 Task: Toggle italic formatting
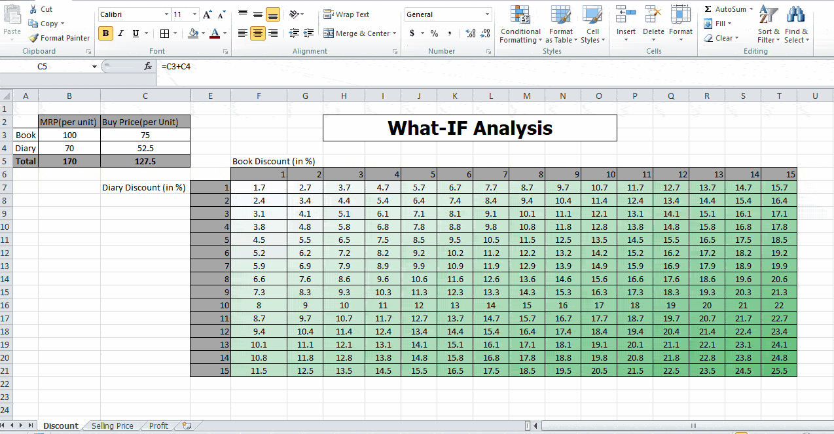pyautogui.click(x=120, y=33)
